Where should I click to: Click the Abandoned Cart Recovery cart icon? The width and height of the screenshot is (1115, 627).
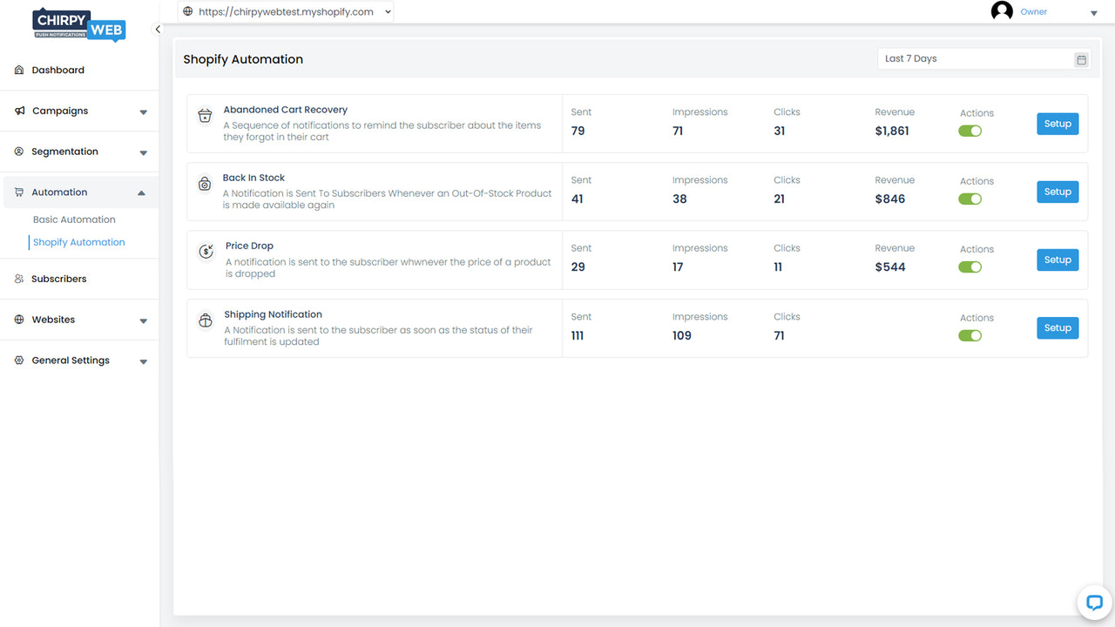(x=205, y=115)
